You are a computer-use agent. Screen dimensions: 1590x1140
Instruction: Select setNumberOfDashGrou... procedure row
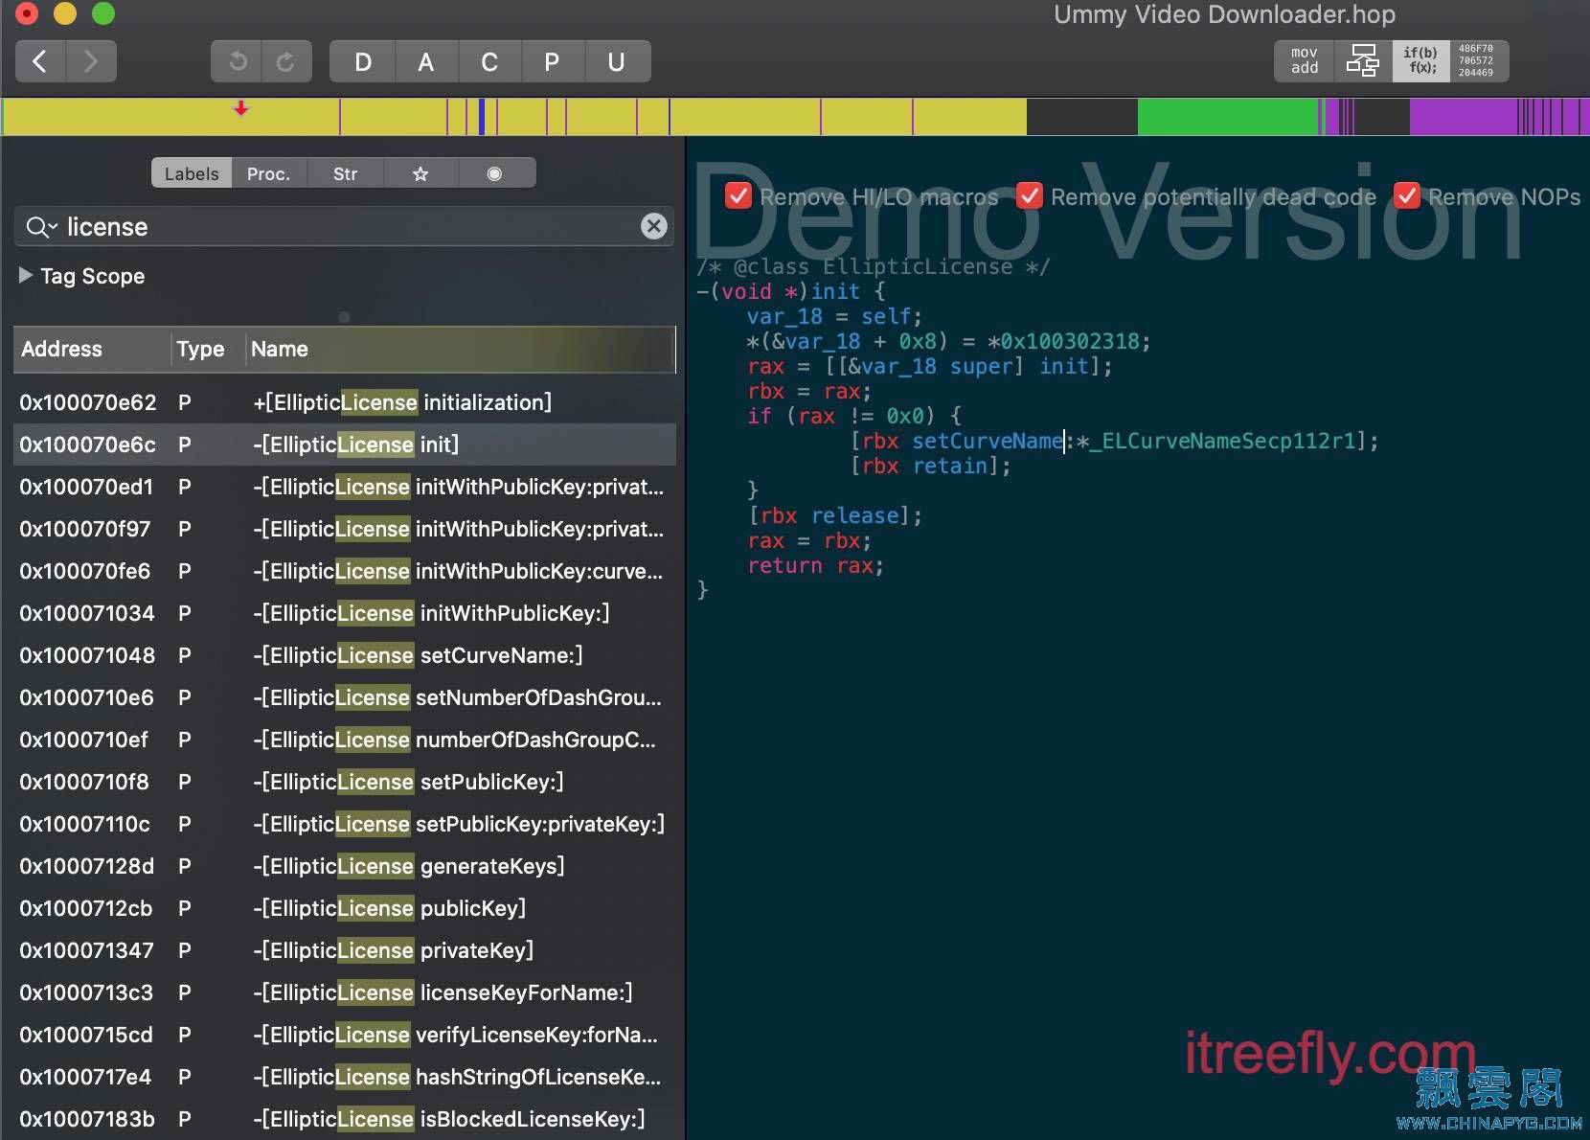[345, 697]
